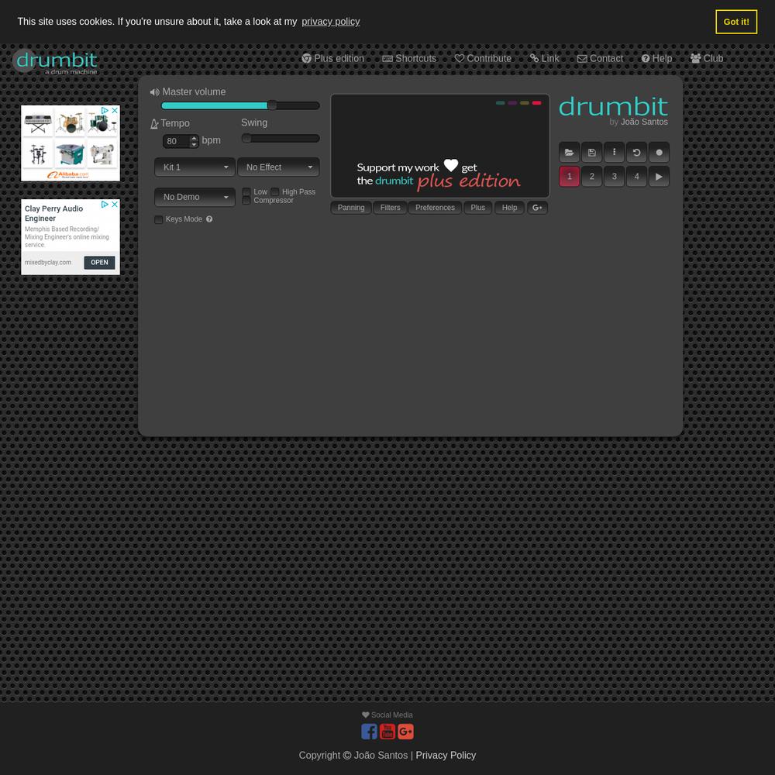Open the No Effect dropdown

click(x=278, y=167)
